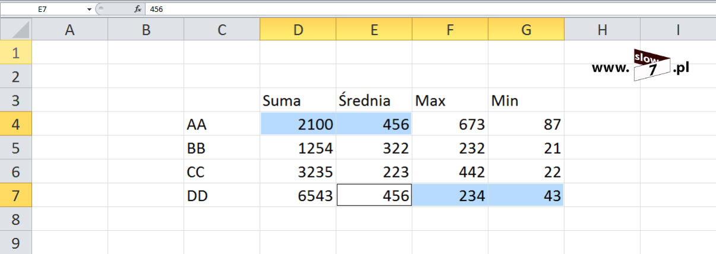Image resolution: width=716 pixels, height=254 pixels.
Task: Click the Suma header cell
Action: 297,100
